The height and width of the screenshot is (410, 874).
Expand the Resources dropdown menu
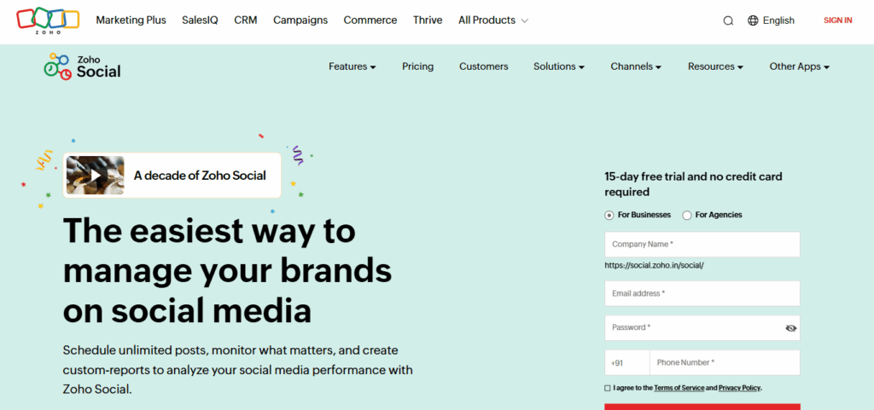click(x=716, y=66)
